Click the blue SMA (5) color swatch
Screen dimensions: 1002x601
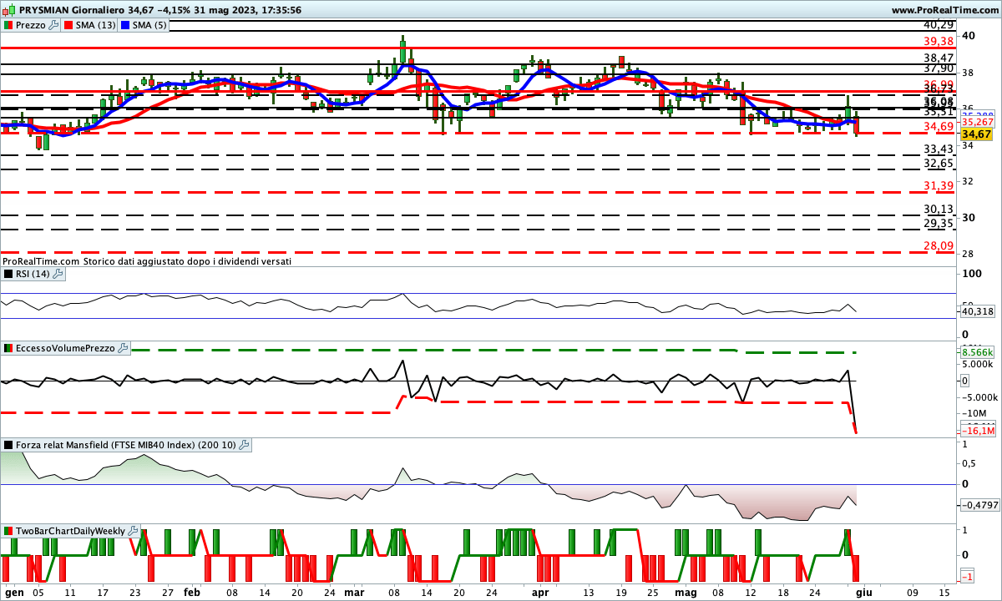coord(126,25)
